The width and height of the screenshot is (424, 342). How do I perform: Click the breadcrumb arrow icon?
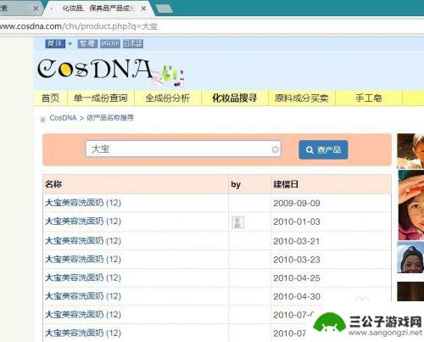[x=42, y=120]
